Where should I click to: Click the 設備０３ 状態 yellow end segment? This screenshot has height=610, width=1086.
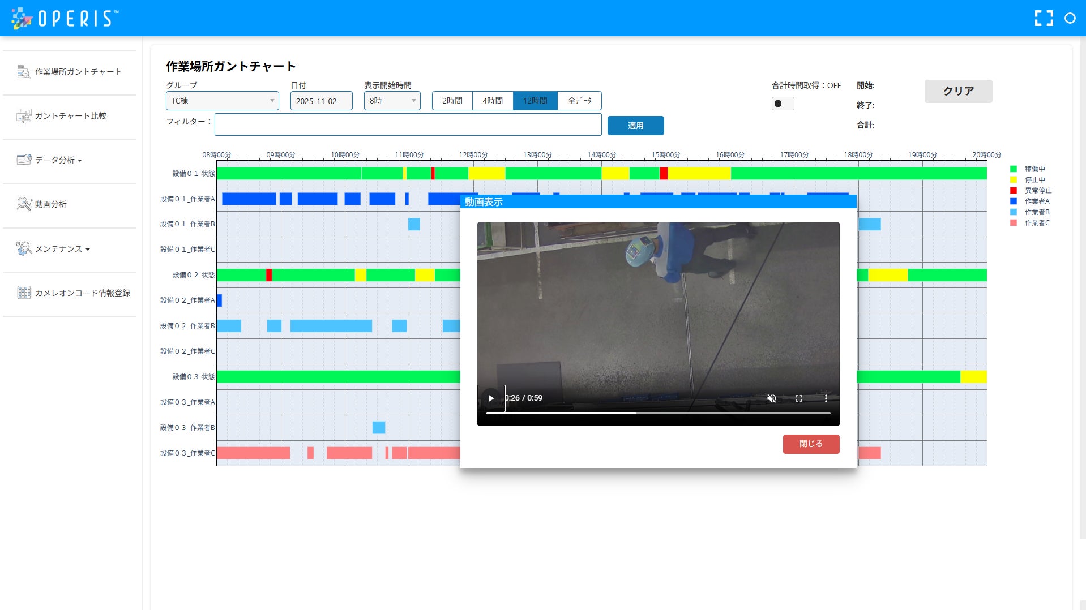[973, 377]
